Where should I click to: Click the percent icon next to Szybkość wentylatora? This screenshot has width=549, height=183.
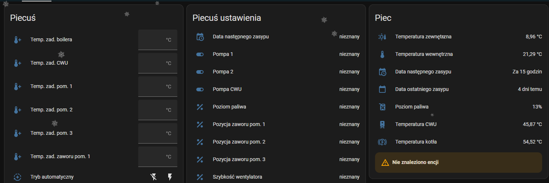point(200,177)
